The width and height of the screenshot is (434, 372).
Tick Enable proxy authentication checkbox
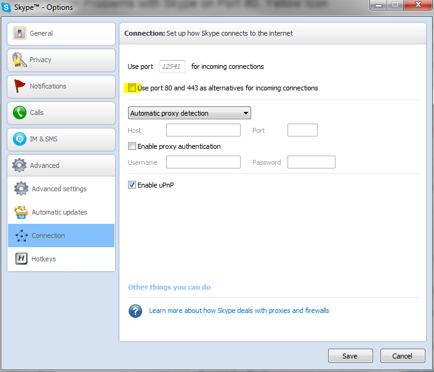coord(132,146)
